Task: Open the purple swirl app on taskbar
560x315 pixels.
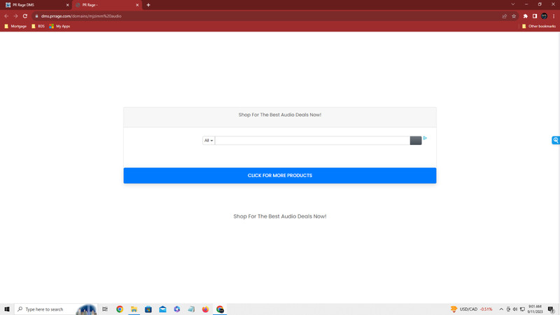Action: coord(177,309)
